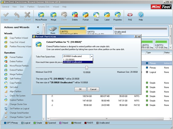
Task: Click the free space slider handle
Action: [87, 68]
